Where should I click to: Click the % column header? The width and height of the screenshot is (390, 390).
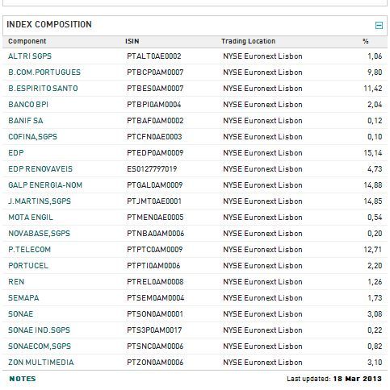pos(366,41)
